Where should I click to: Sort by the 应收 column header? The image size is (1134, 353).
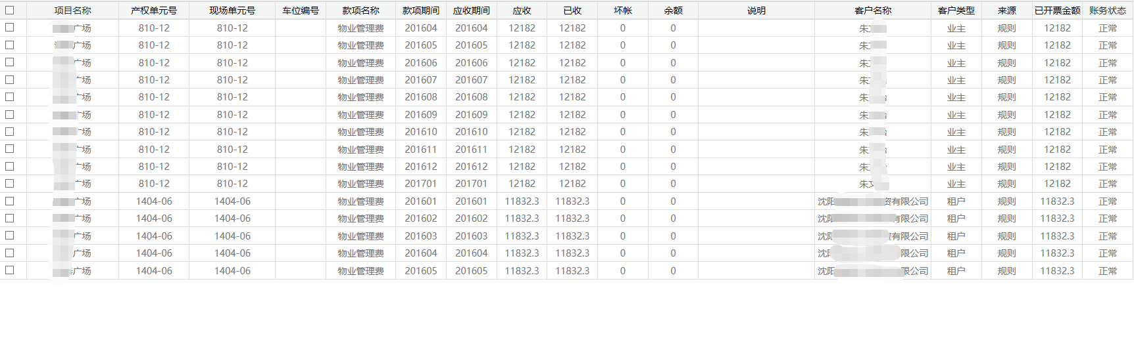pyautogui.click(x=522, y=10)
